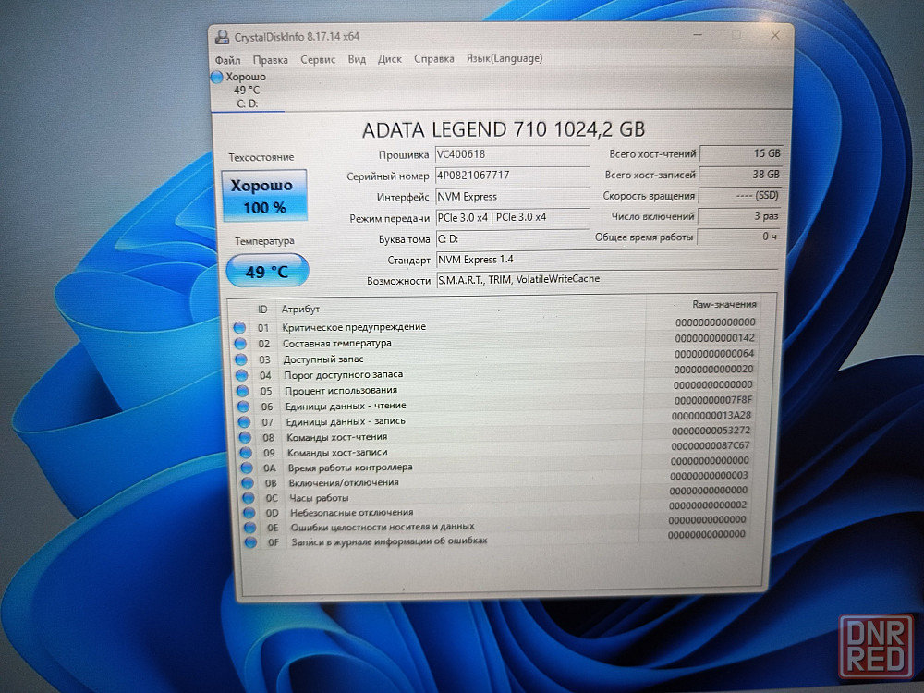Select the Единицы данных - запись attribute text

click(x=346, y=421)
